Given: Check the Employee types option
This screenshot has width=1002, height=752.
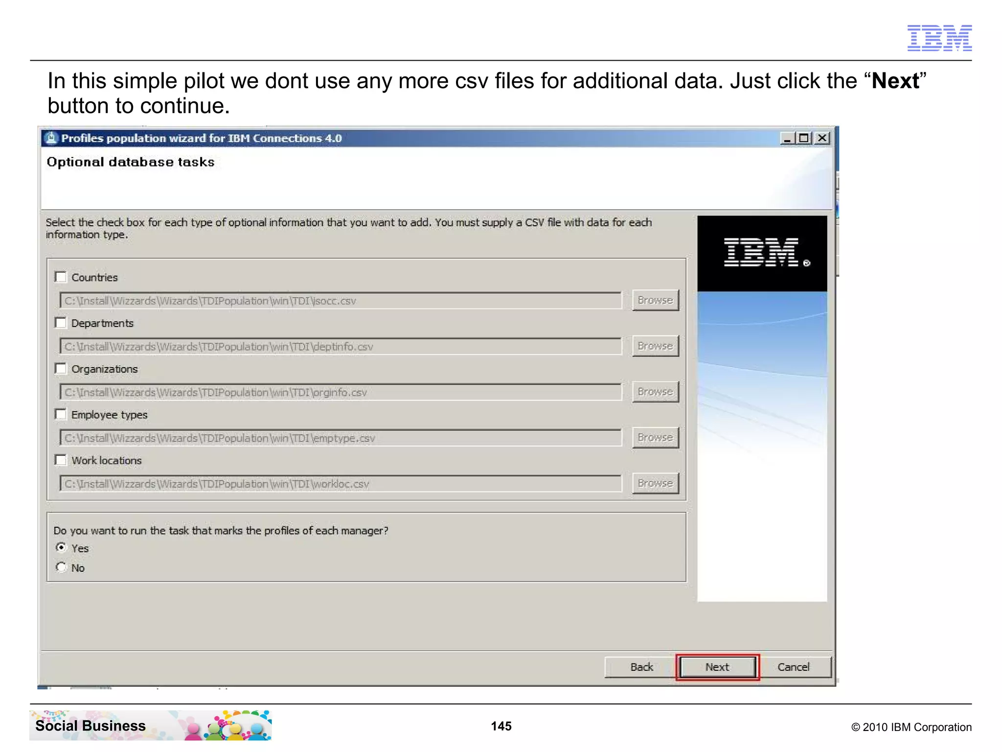Looking at the screenshot, I should tap(61, 415).
